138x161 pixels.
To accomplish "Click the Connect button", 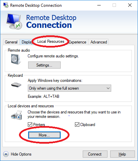I will (95, 154).
